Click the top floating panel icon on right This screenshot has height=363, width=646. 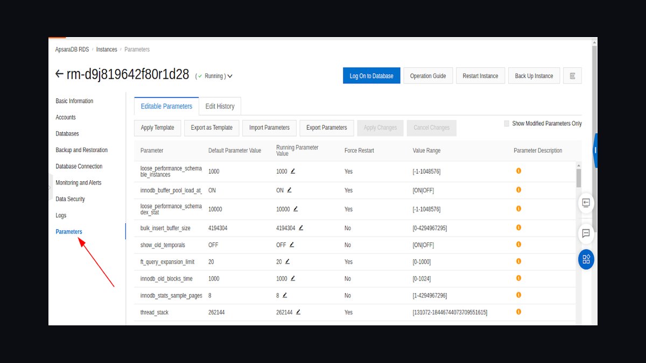[586, 203]
